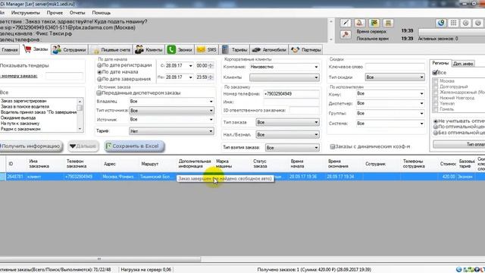Image resolution: width=485 pixels, height=273 pixels.
Task: Check the Долгопрудный region checkbox
Action: [x=436, y=86]
